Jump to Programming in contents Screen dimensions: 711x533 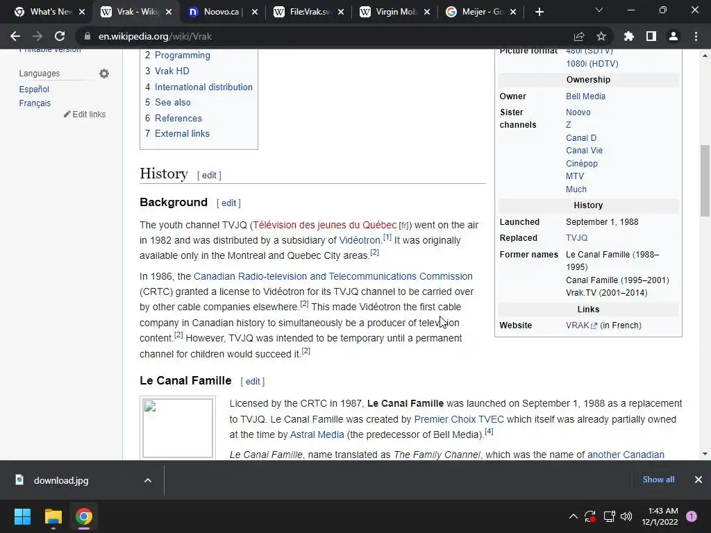point(183,56)
